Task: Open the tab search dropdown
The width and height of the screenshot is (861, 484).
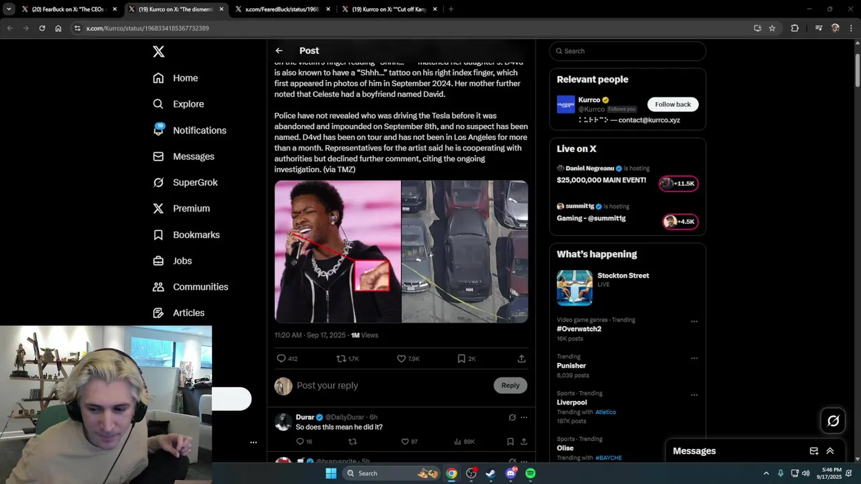Action: click(9, 9)
